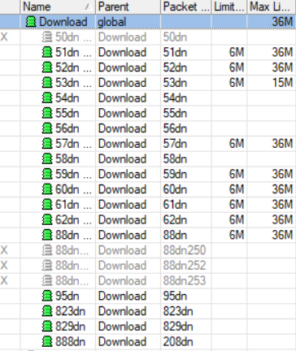
Task: Click the green queue icon of the 51dn row
Action: tap(47, 52)
